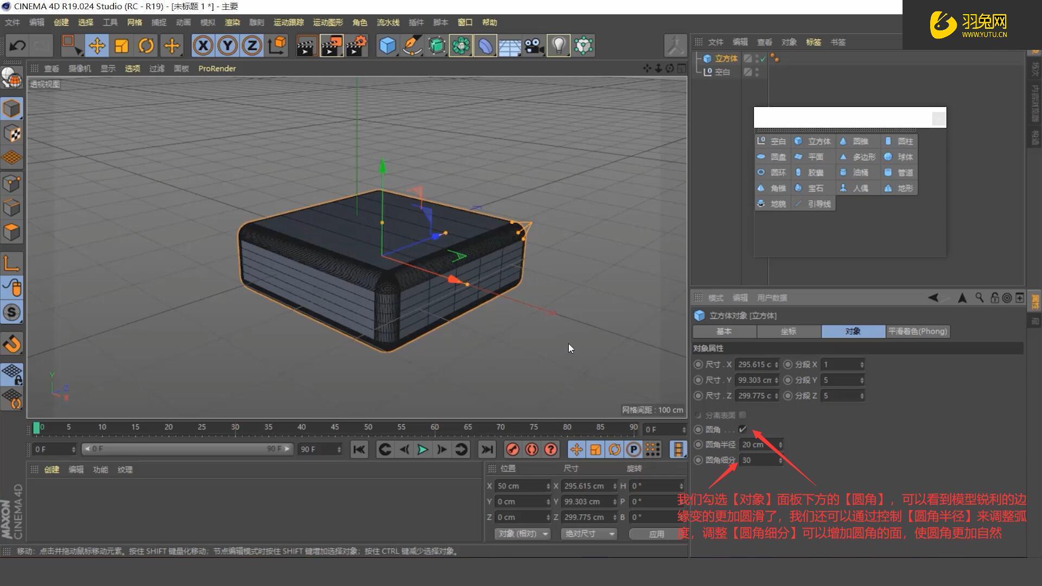Toggle the 立方体 object's visibility dots
This screenshot has width=1042, height=586.
[x=758, y=59]
